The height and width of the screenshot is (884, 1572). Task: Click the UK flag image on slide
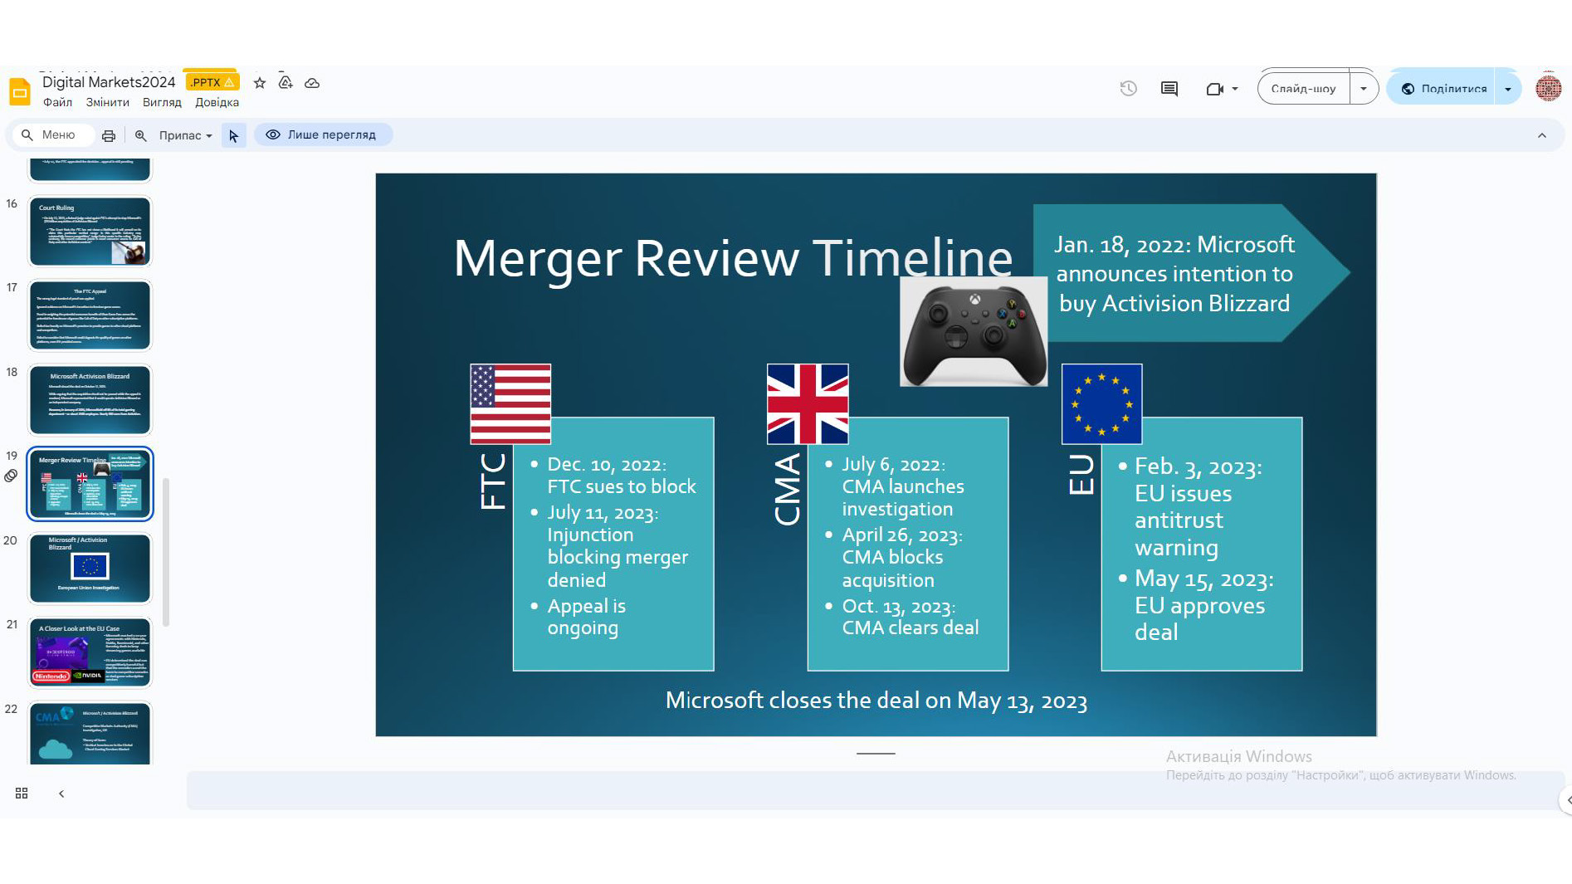[808, 404]
